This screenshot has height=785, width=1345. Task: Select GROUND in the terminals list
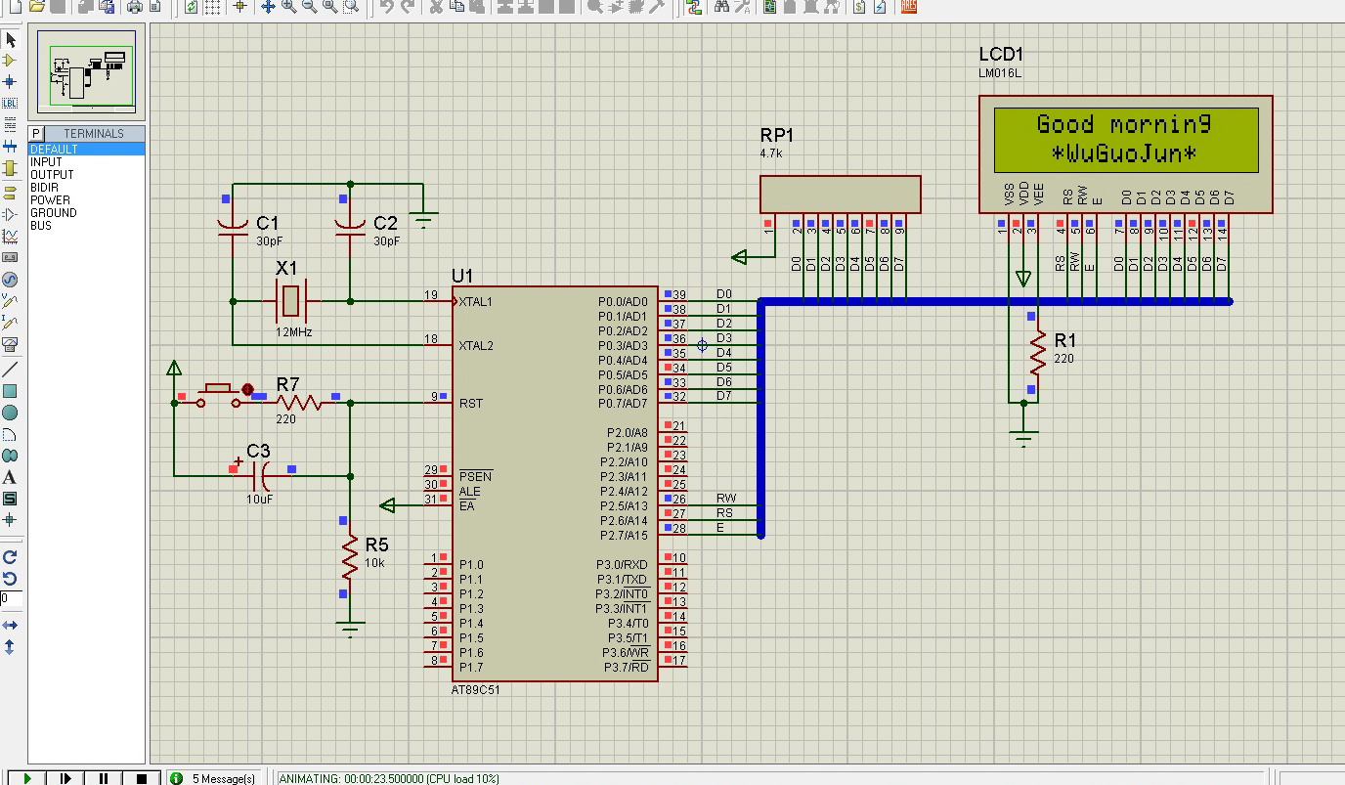(86, 212)
